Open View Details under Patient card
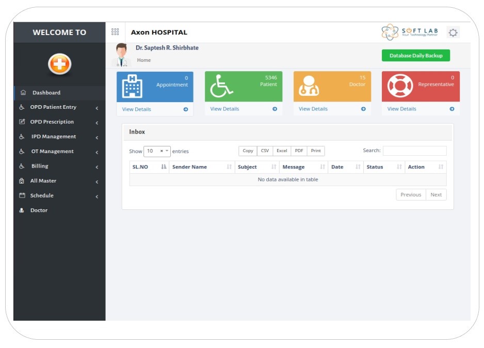Viewport: 484px width, 348px height. click(224, 109)
